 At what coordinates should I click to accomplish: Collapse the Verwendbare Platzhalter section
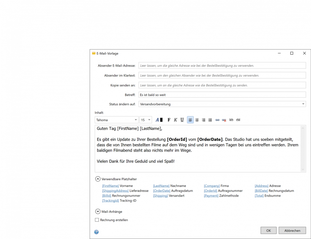click(98, 179)
